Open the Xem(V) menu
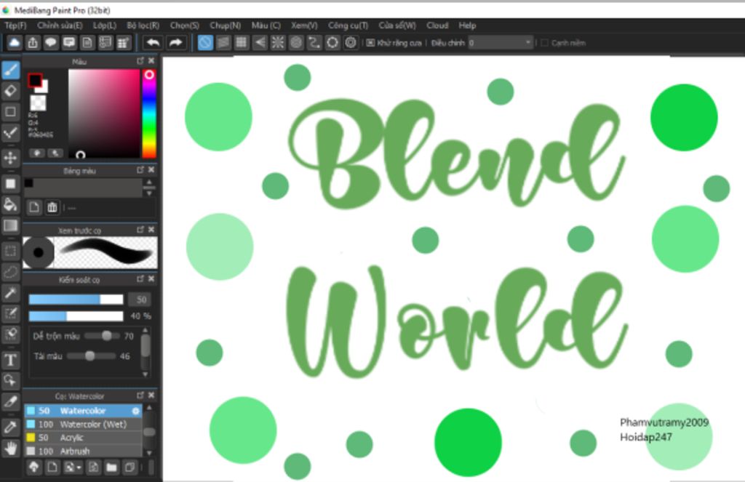Screen dimensions: 745x482 (x=304, y=25)
